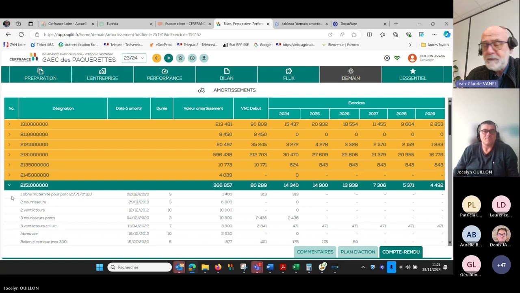Click the '2 nourrisseurs' row label
Viewport: 520px width, 293px height.
point(33,202)
